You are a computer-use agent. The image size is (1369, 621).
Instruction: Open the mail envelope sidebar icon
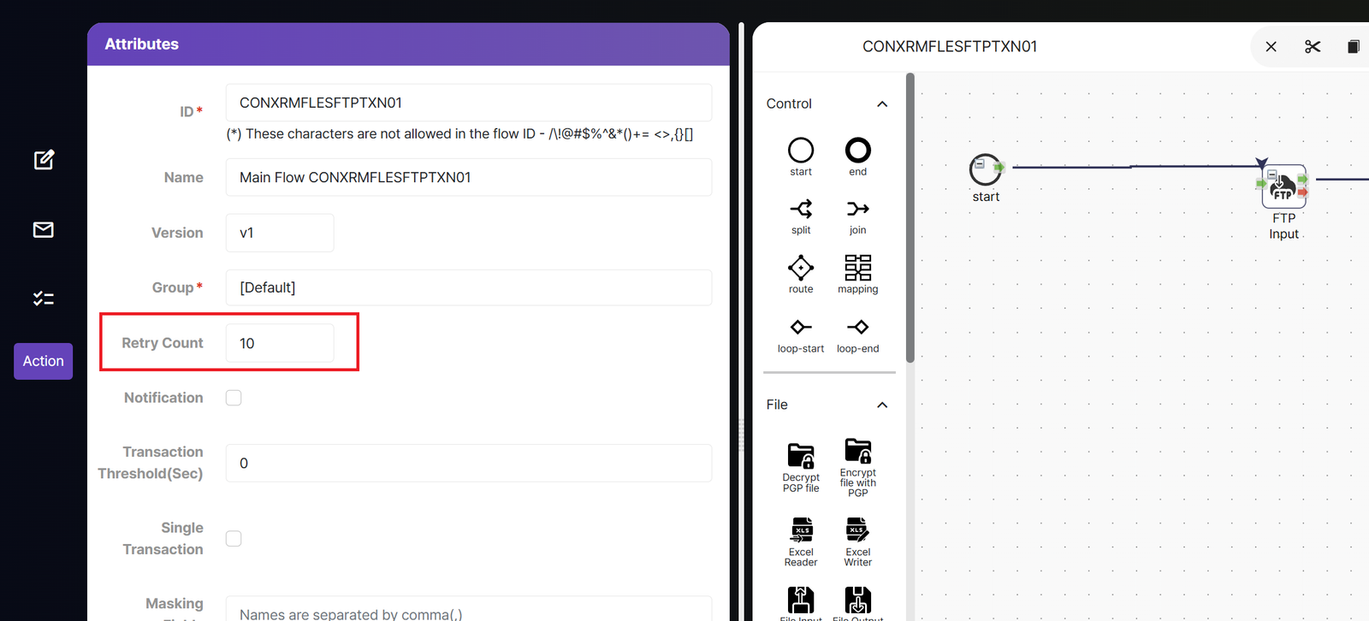pyautogui.click(x=44, y=229)
